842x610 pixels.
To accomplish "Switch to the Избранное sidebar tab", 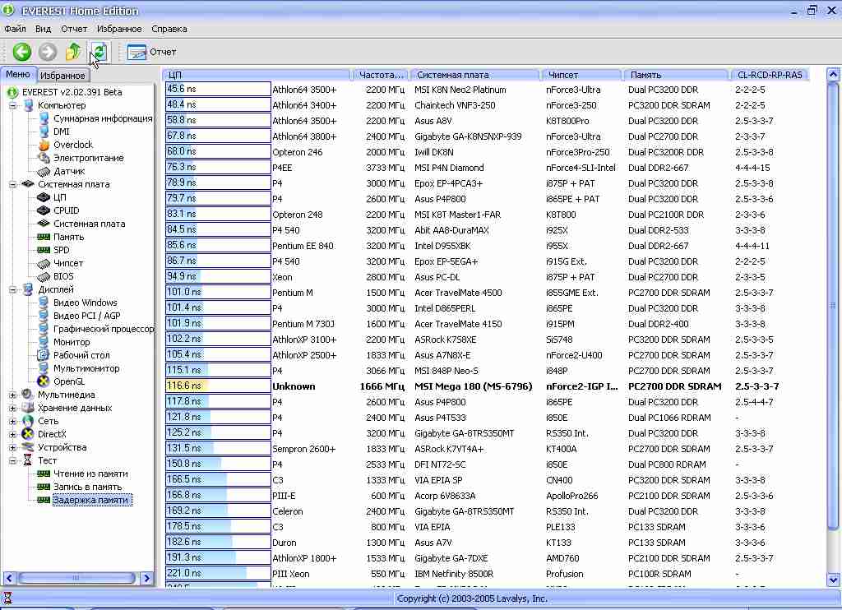I will (62, 76).
